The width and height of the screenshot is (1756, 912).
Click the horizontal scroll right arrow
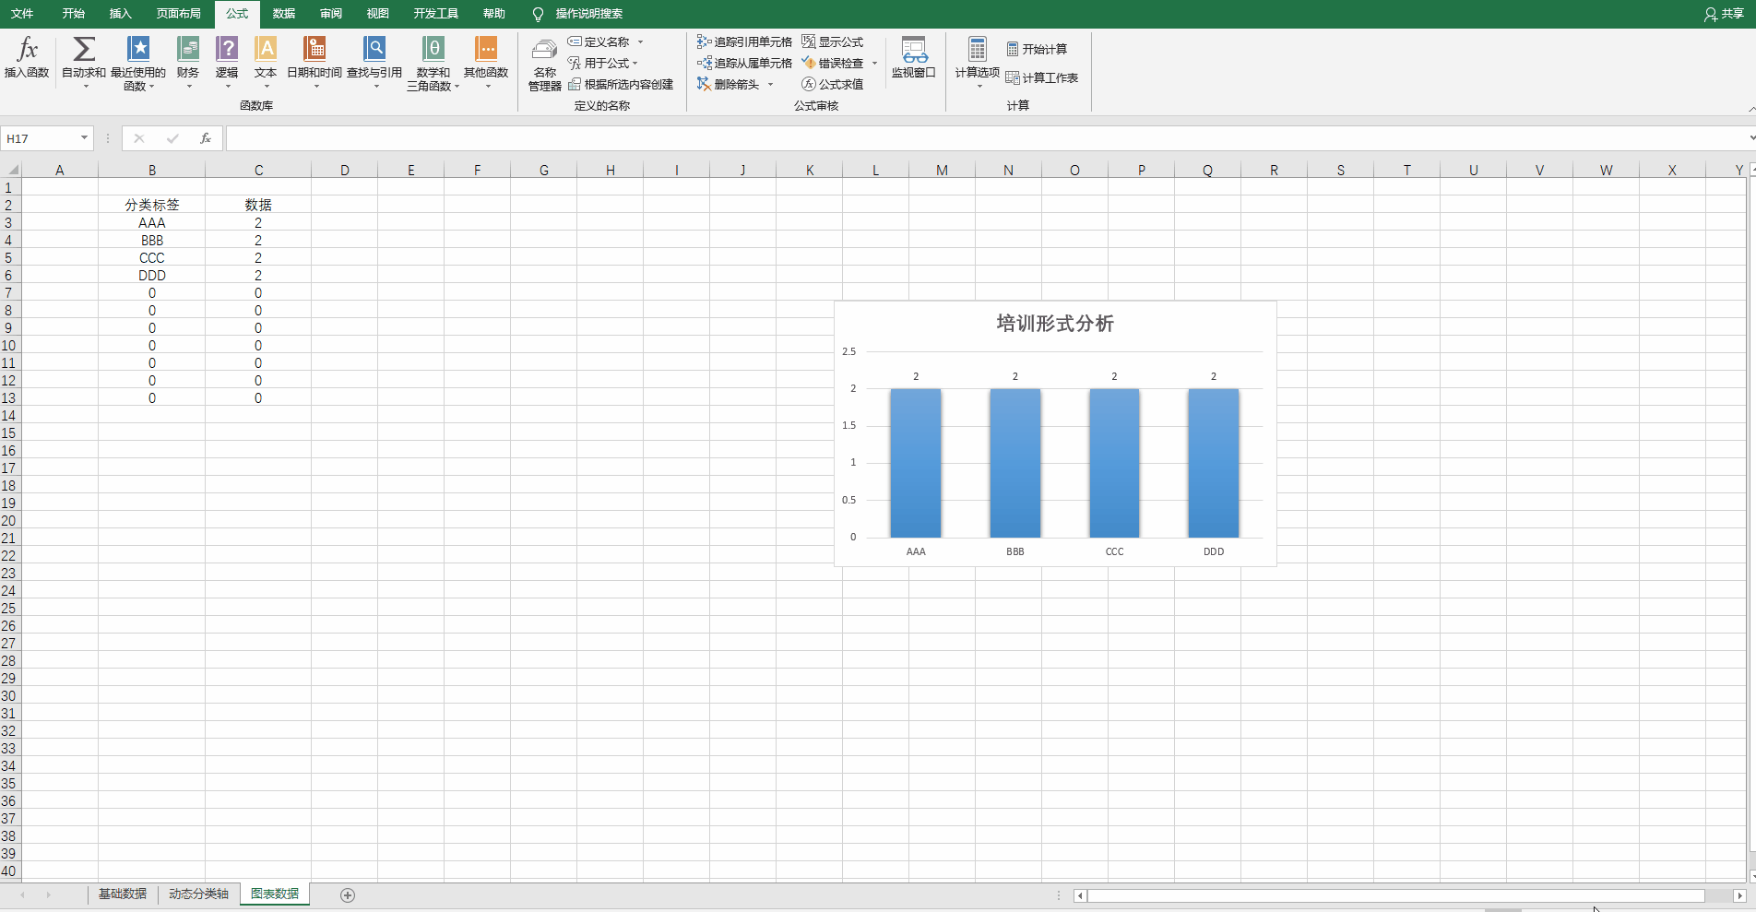(1740, 895)
